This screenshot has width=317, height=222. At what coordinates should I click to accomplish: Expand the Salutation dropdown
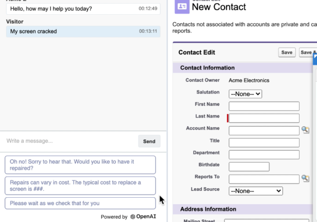tap(245, 94)
